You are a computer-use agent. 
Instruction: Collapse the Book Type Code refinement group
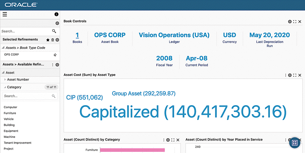tap(3, 48)
